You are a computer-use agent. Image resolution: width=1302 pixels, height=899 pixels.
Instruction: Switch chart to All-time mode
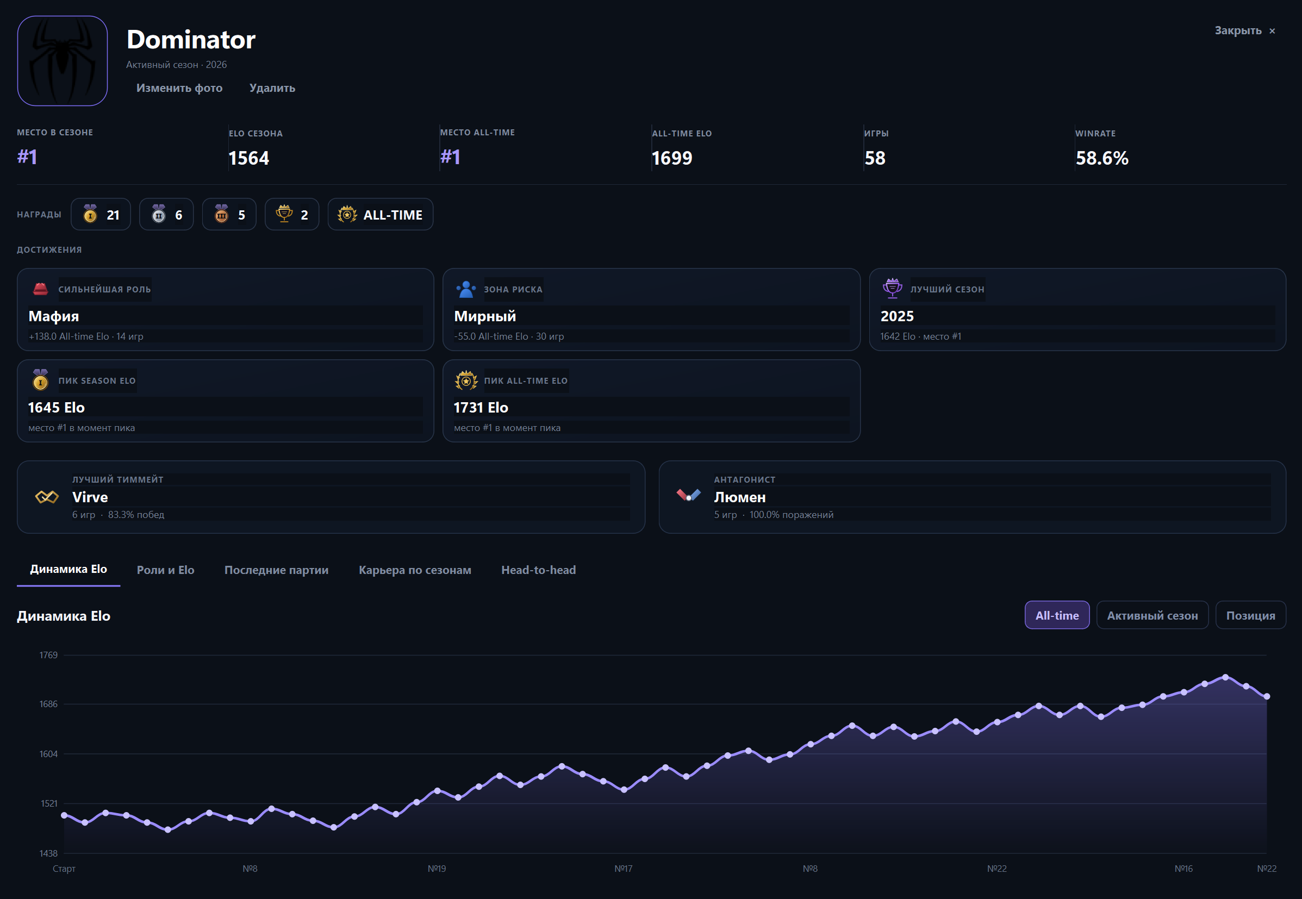(x=1057, y=615)
